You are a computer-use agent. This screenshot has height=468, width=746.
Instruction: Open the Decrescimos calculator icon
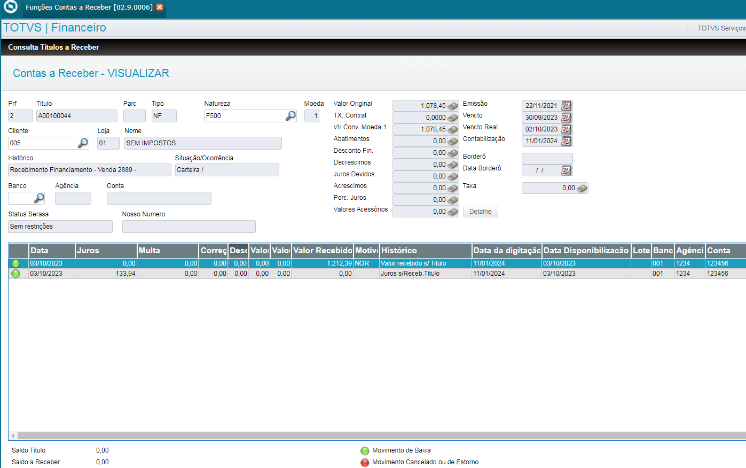coord(453,165)
